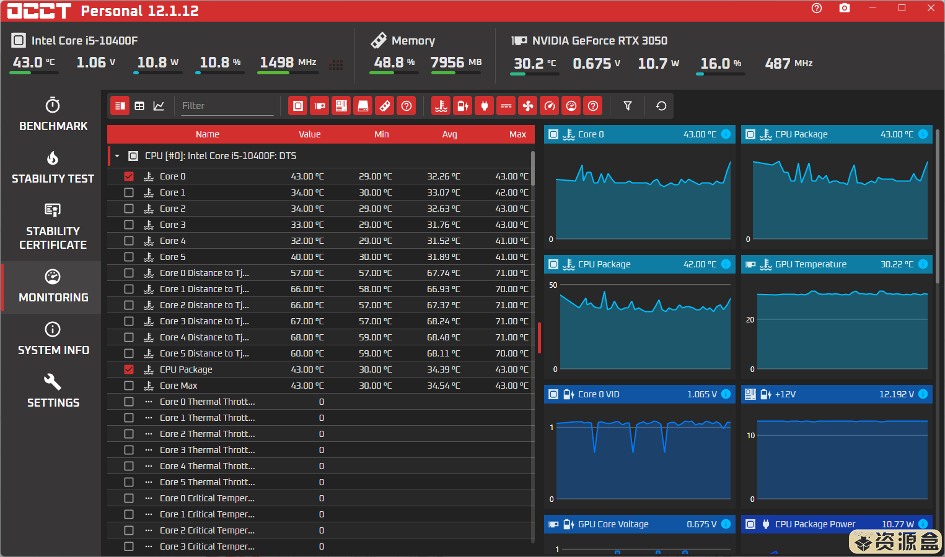Open the Stability Certificate section
The height and width of the screenshot is (557, 945).
[53, 227]
